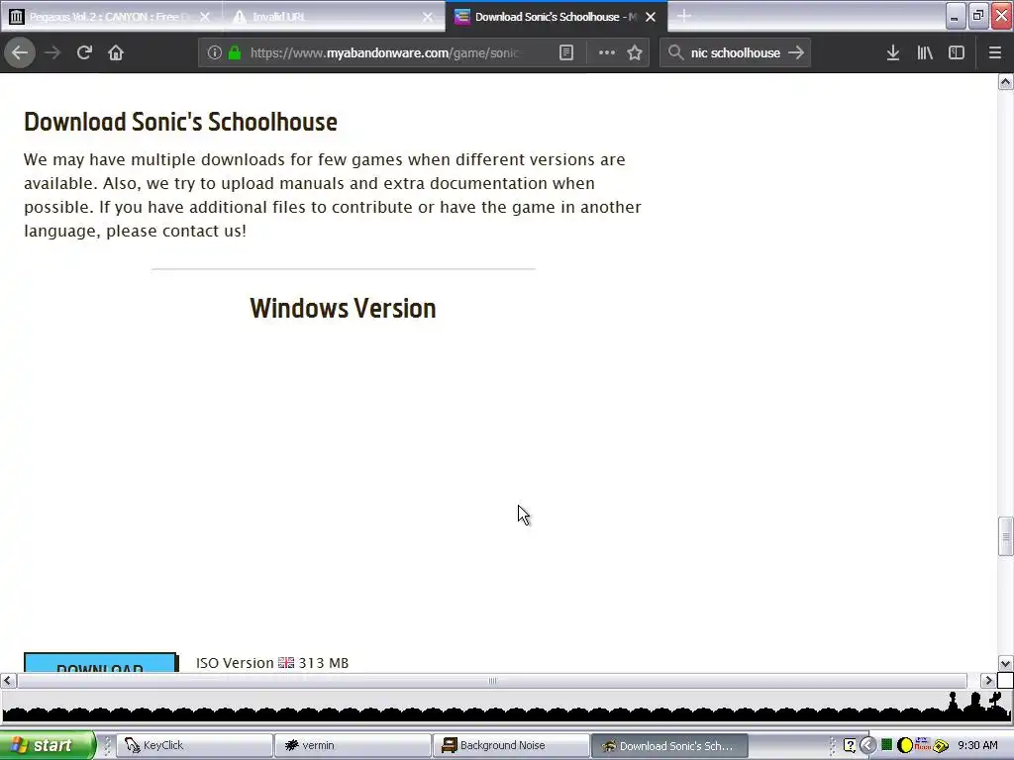Toggle the sidebar view
The width and height of the screenshot is (1014, 760).
[x=957, y=53]
